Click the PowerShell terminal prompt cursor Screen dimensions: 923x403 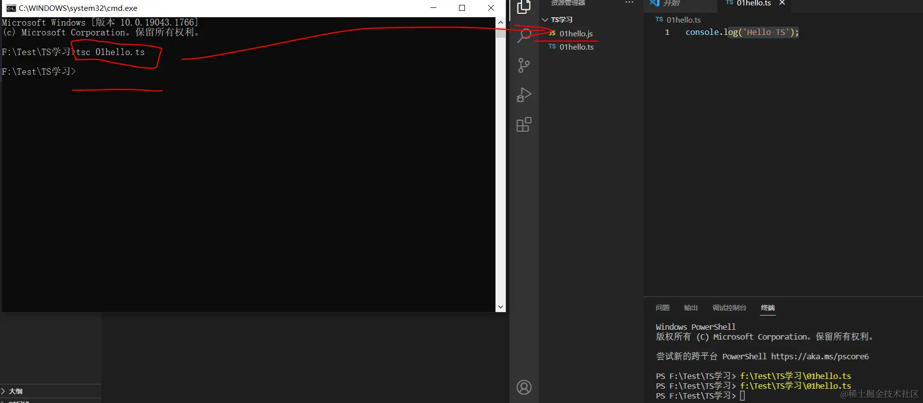(x=743, y=396)
